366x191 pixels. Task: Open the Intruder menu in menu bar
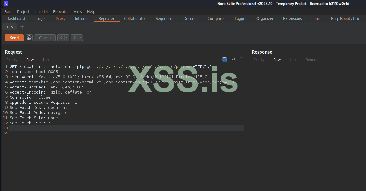[41, 11]
